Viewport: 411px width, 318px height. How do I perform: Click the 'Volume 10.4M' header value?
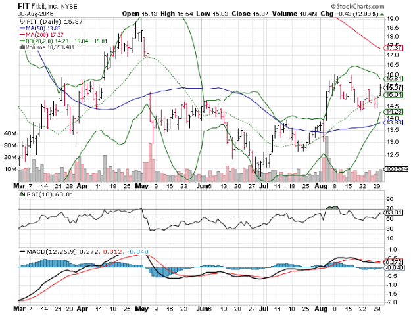click(295, 14)
